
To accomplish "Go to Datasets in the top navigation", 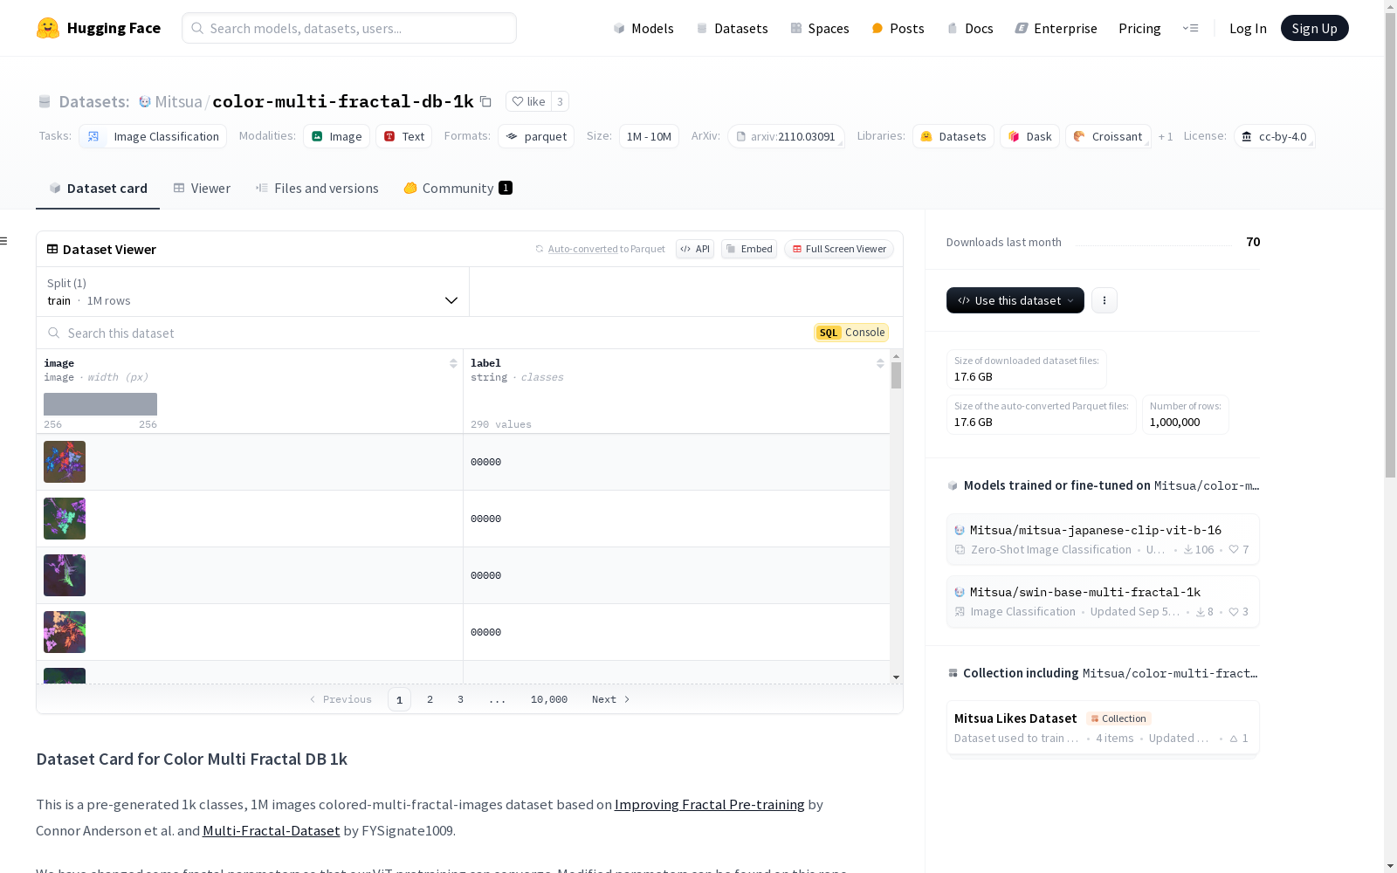I will pos(732,28).
